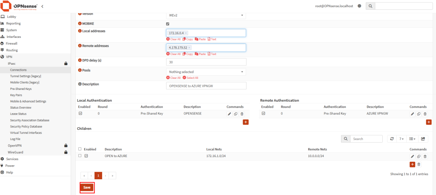Click the Save button

87,187
